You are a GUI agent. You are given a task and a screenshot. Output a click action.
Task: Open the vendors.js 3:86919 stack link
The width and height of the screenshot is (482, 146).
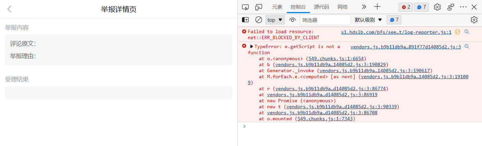(322, 95)
